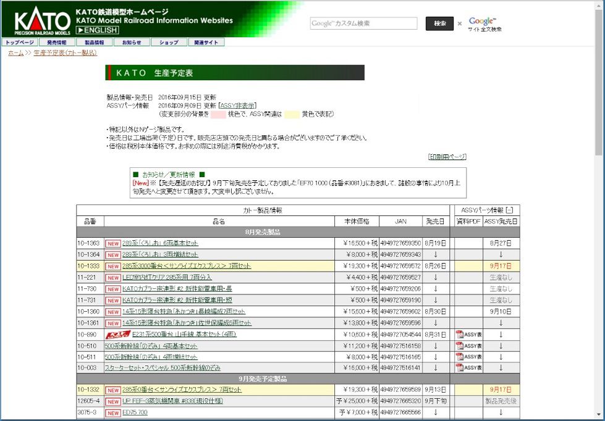Viewport: 605px width, 421px height.
Task: Collapse the ASSY parts info column [-]
Action: (509, 210)
